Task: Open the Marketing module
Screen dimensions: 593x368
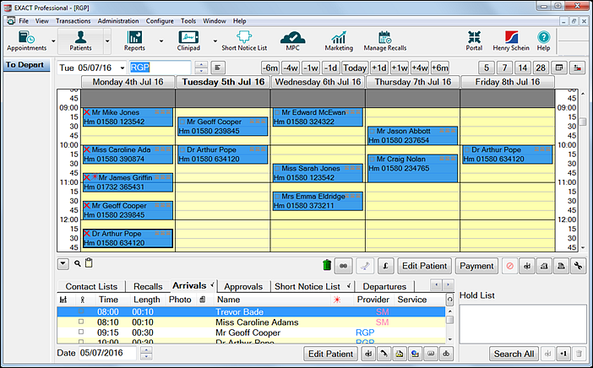Action: pyautogui.click(x=339, y=40)
